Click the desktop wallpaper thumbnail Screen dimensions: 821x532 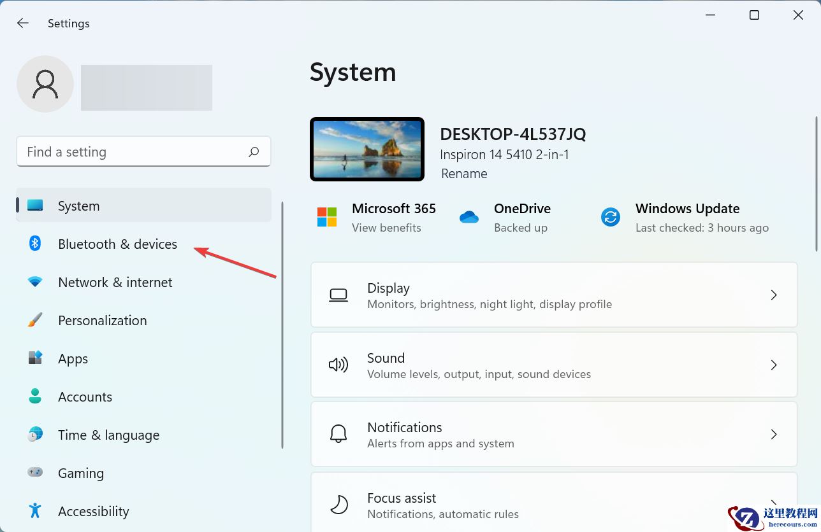pyautogui.click(x=367, y=150)
